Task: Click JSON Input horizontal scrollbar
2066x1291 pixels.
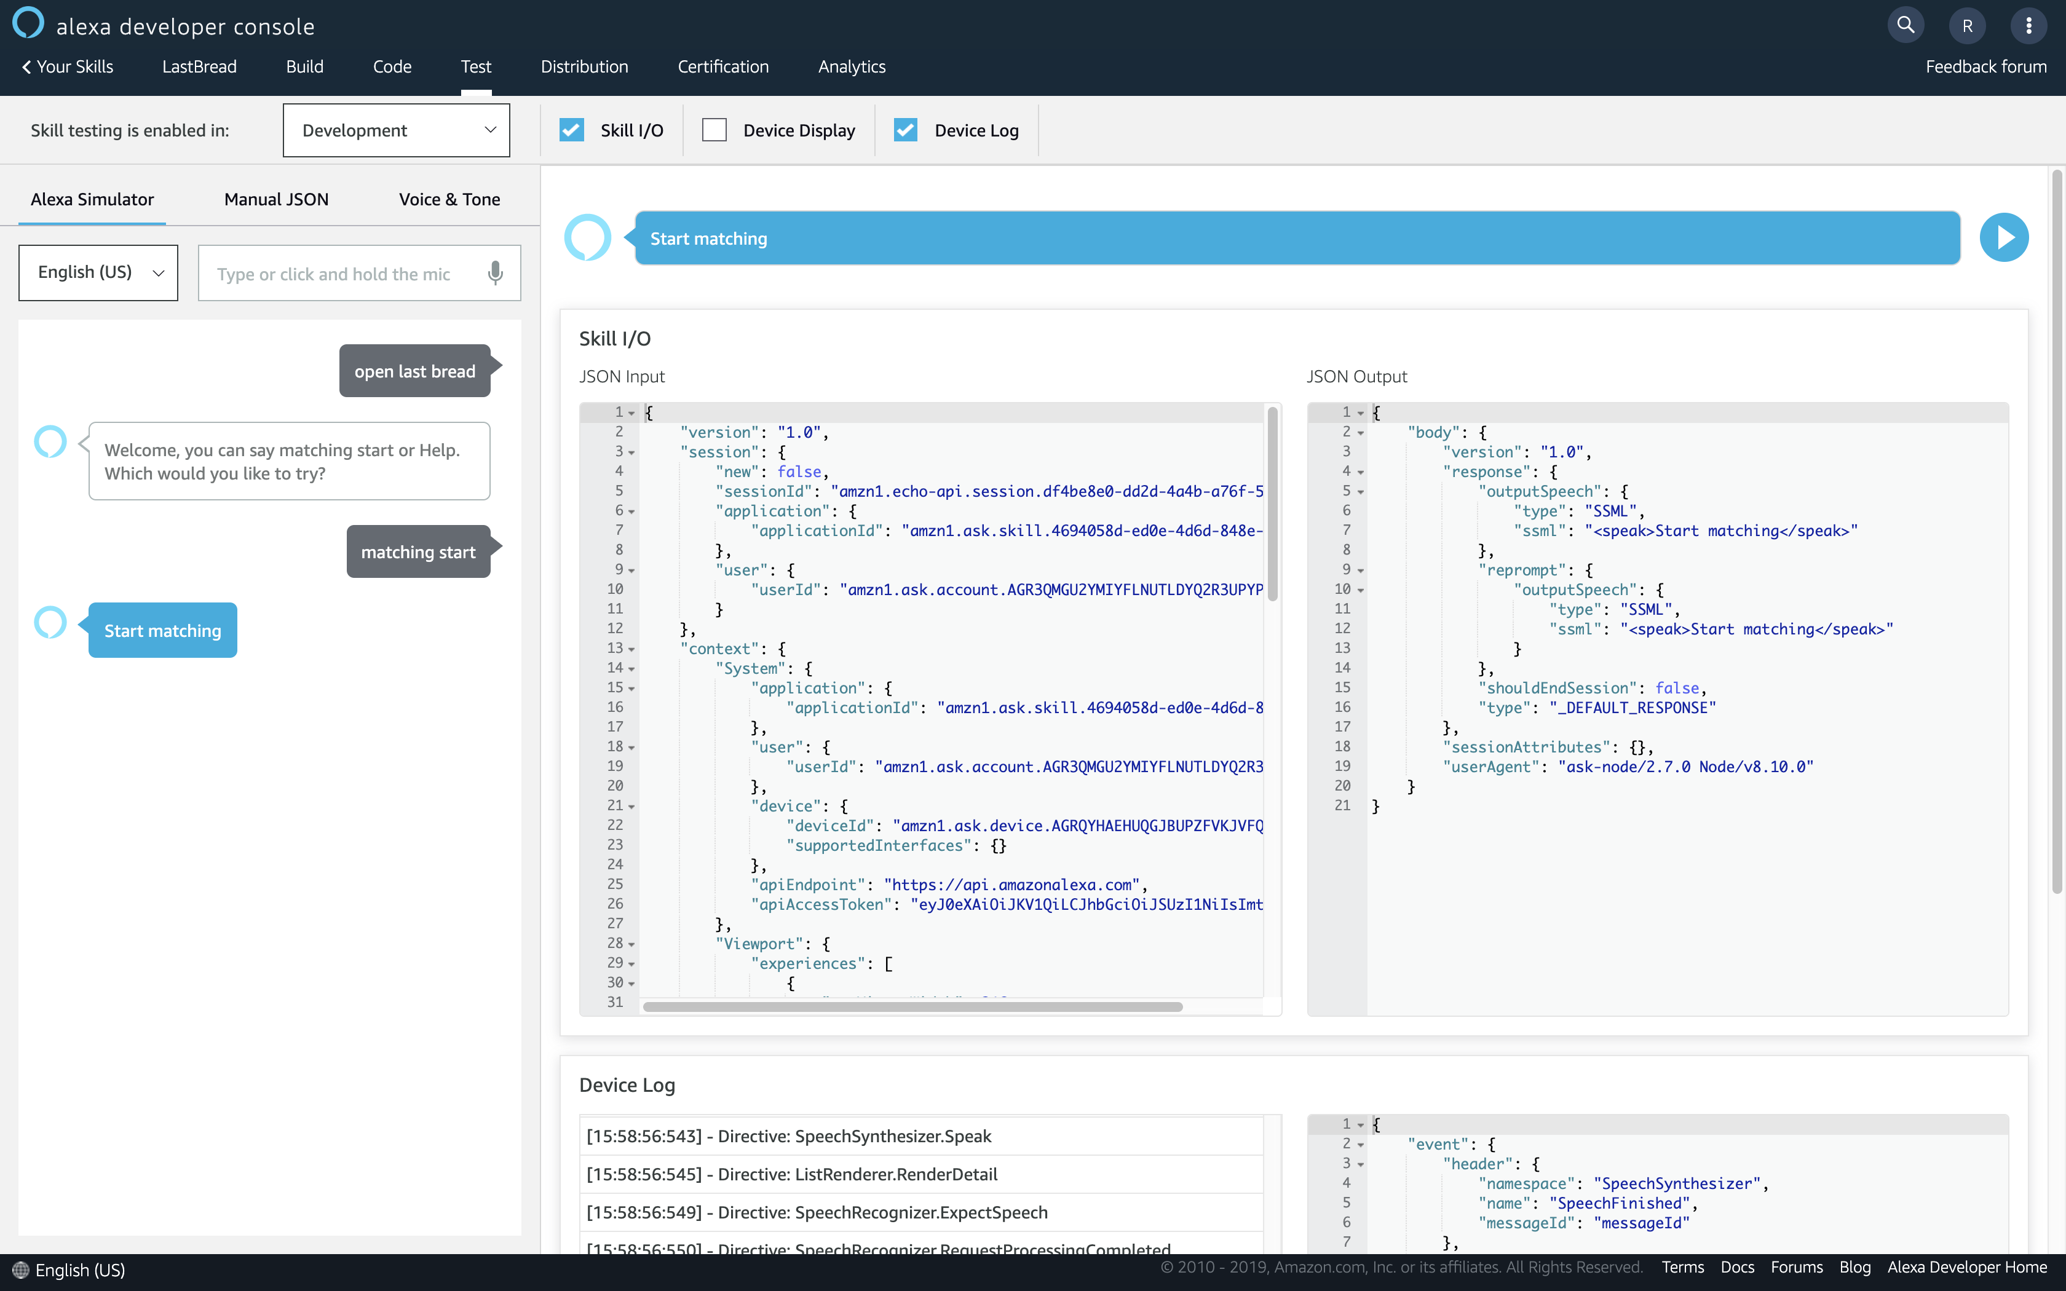Action: [x=912, y=1008]
